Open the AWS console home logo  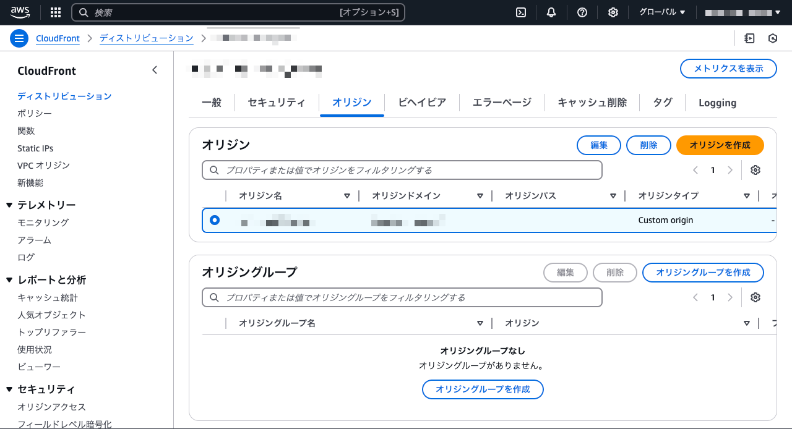click(x=20, y=12)
